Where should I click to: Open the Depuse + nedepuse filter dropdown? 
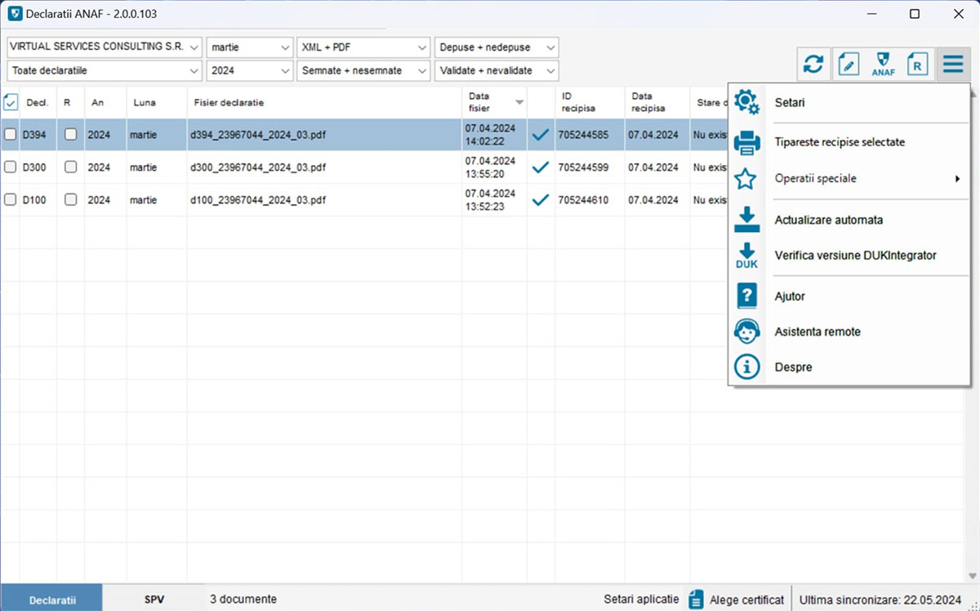(497, 47)
